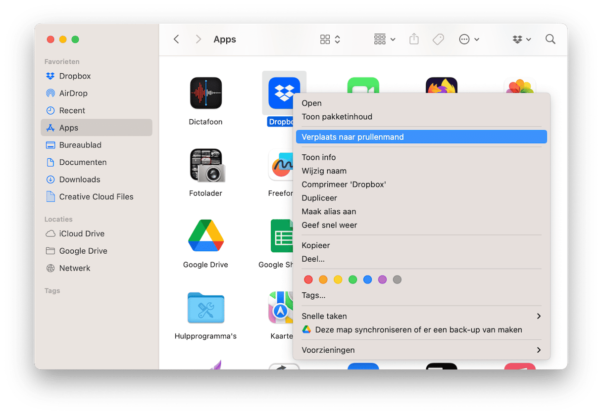The image size is (602, 415).
Task: Open Documenten in the sidebar
Action: tap(97, 162)
